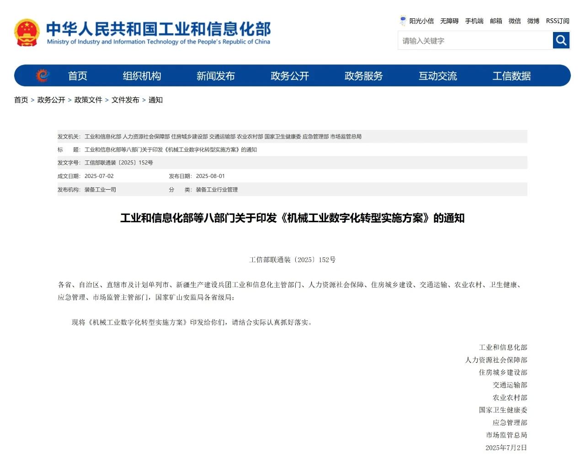Click the 微信 link in the header

pos(515,21)
